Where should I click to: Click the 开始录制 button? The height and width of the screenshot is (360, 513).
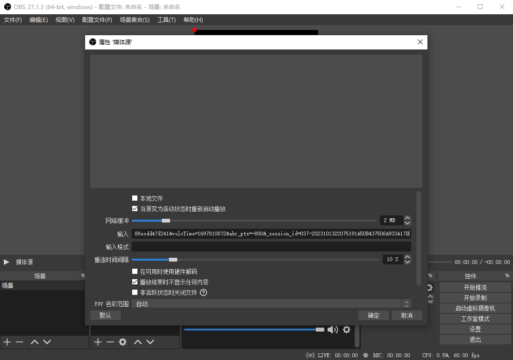(475, 298)
